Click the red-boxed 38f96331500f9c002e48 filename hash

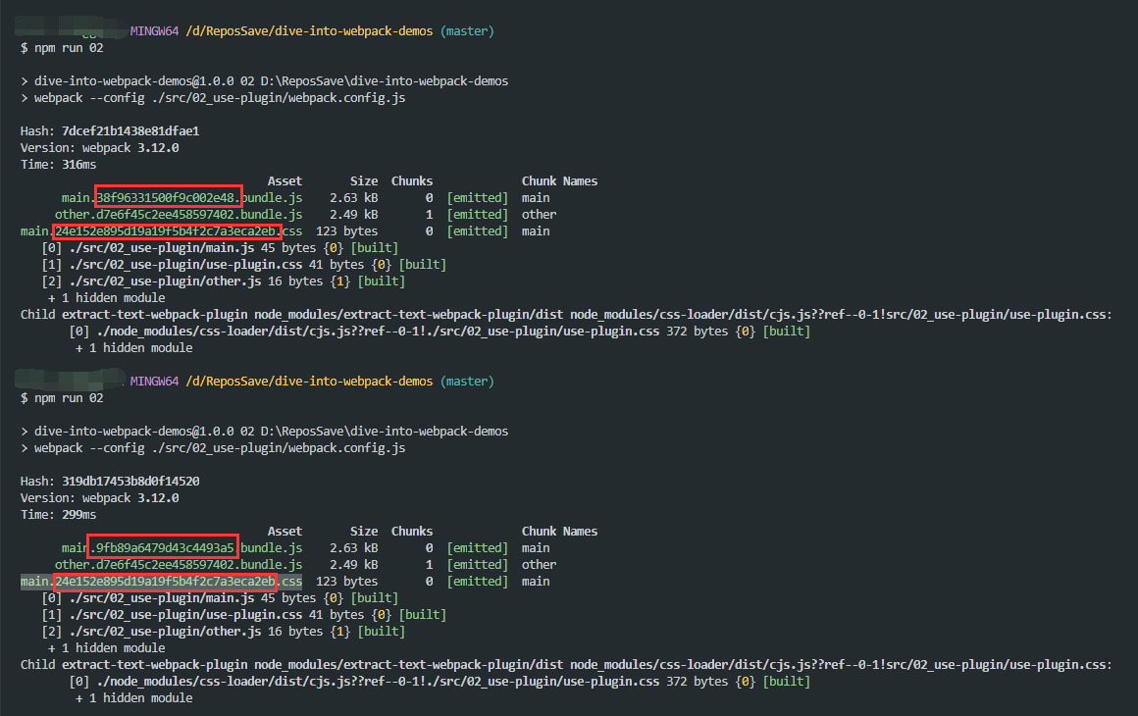168,198
